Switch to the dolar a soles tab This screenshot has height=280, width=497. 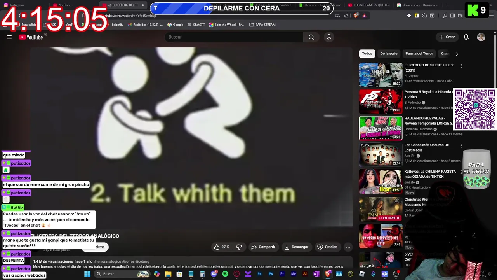[417, 5]
